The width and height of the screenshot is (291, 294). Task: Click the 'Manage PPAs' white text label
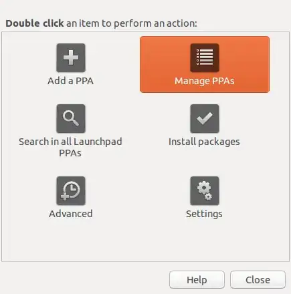point(205,81)
